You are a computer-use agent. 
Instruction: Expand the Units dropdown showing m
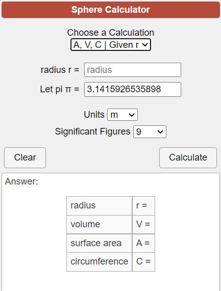(122, 115)
